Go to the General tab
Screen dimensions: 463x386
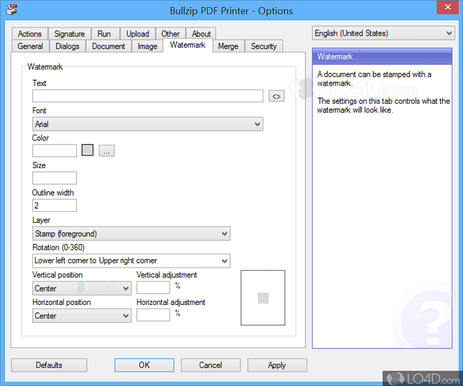(30, 46)
